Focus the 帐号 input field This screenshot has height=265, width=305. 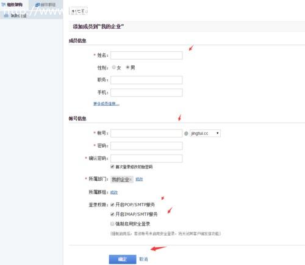[146, 133]
